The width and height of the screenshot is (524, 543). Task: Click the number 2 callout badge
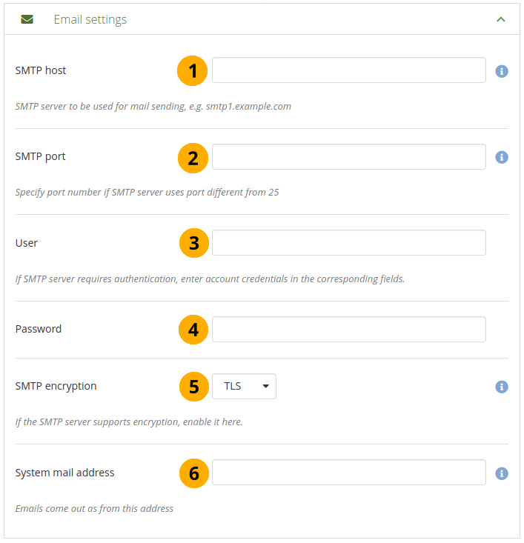point(193,157)
